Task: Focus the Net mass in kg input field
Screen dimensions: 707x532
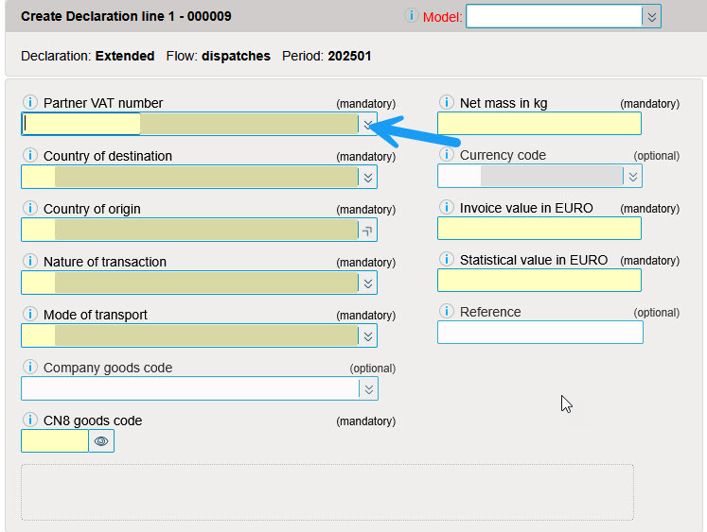Action: 539,124
